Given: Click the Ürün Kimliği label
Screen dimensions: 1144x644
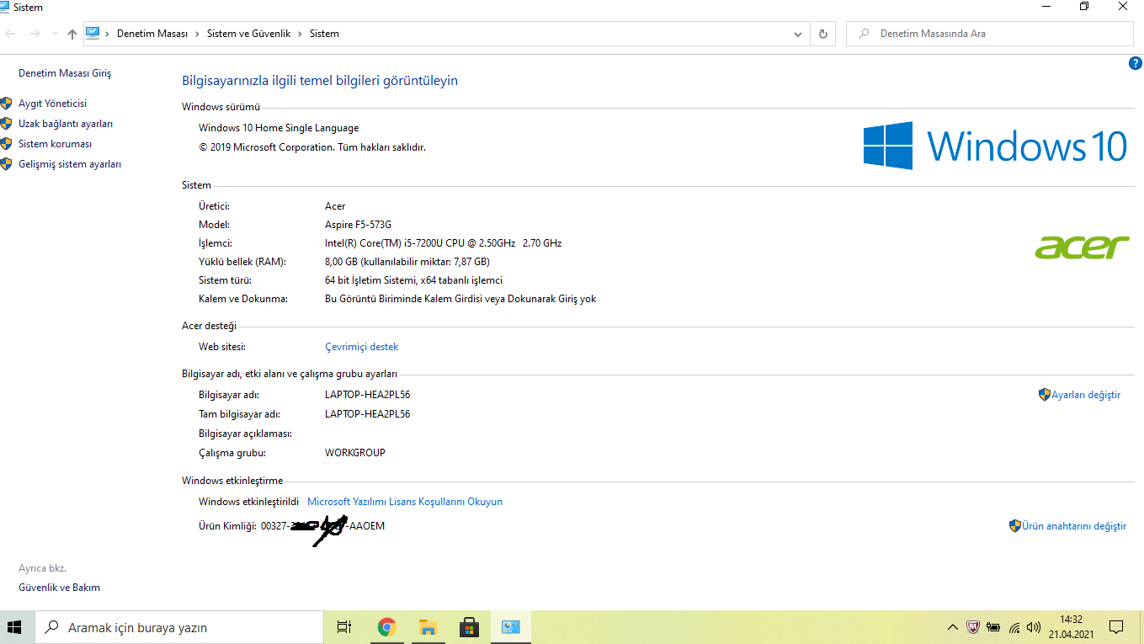Looking at the screenshot, I should click(226, 526).
